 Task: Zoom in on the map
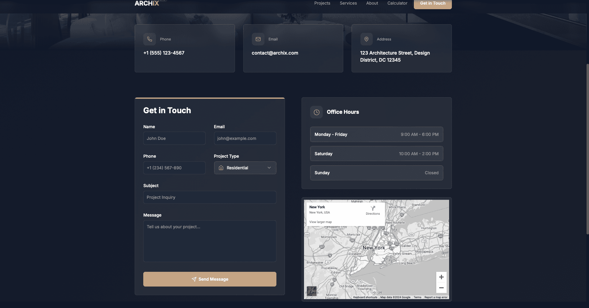click(441, 277)
